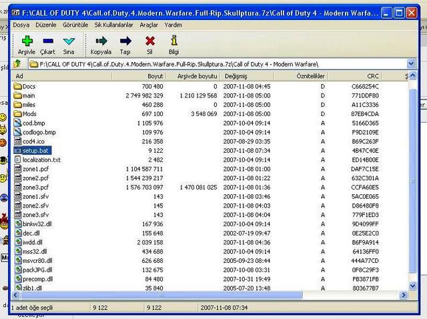Click the Taşı (move) blue arrow icon

coord(125,41)
